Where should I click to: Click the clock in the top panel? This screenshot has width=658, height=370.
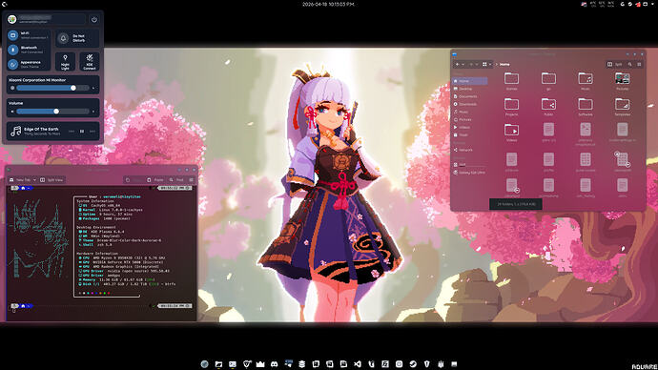coord(328,4)
